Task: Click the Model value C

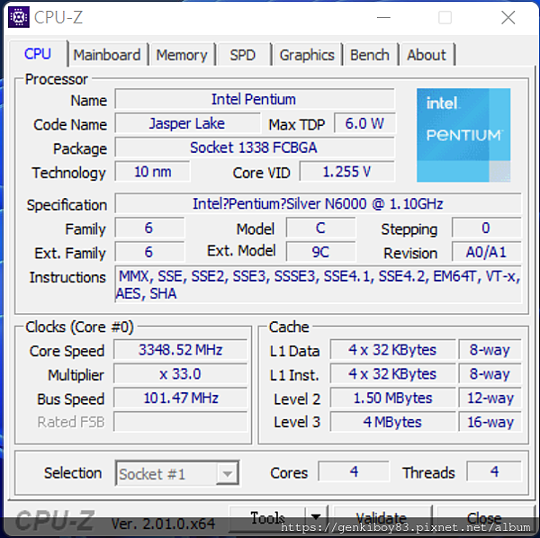Action: tap(321, 228)
